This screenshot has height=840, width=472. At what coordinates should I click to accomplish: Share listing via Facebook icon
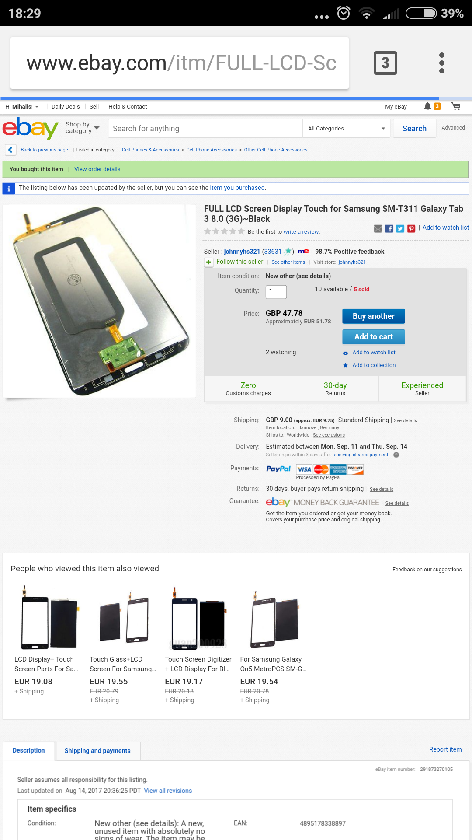[389, 228]
